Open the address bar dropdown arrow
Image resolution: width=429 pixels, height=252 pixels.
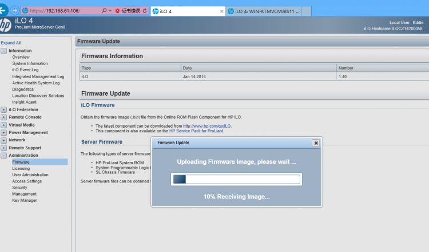[110, 11]
